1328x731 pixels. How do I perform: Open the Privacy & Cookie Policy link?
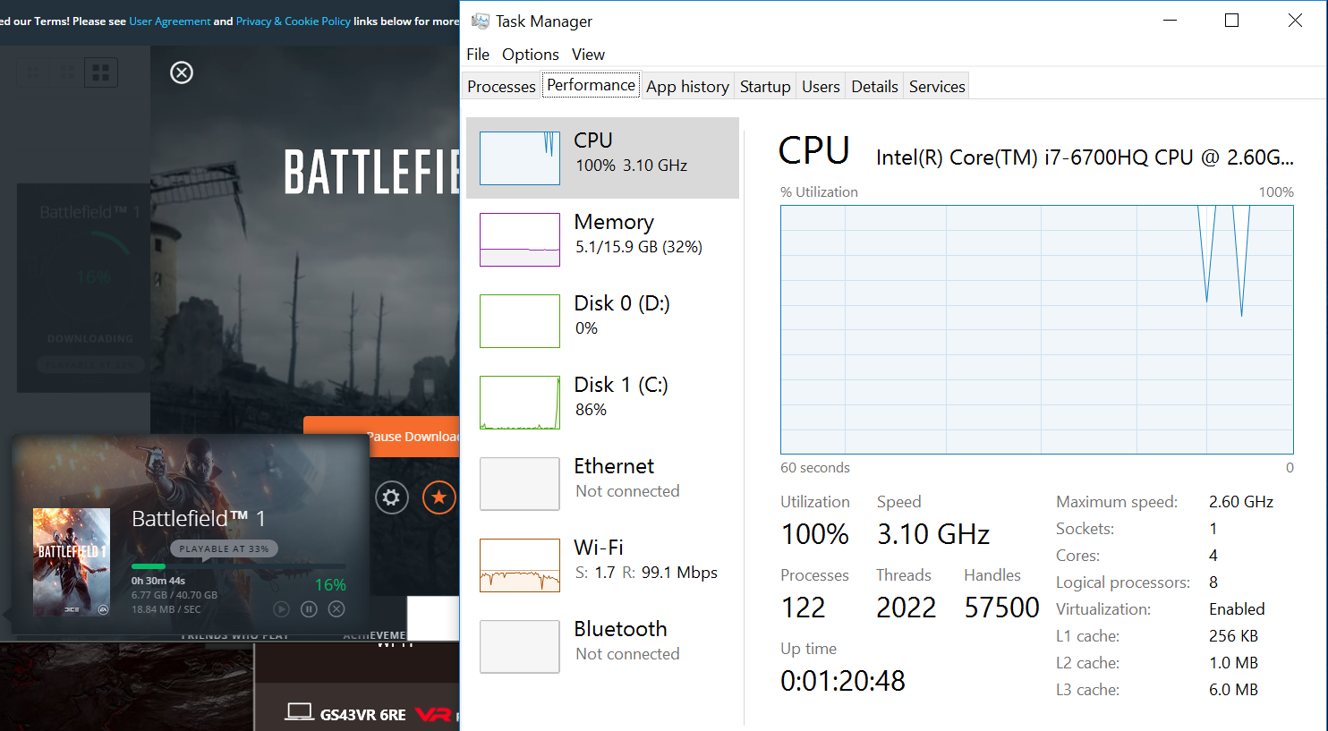click(293, 21)
